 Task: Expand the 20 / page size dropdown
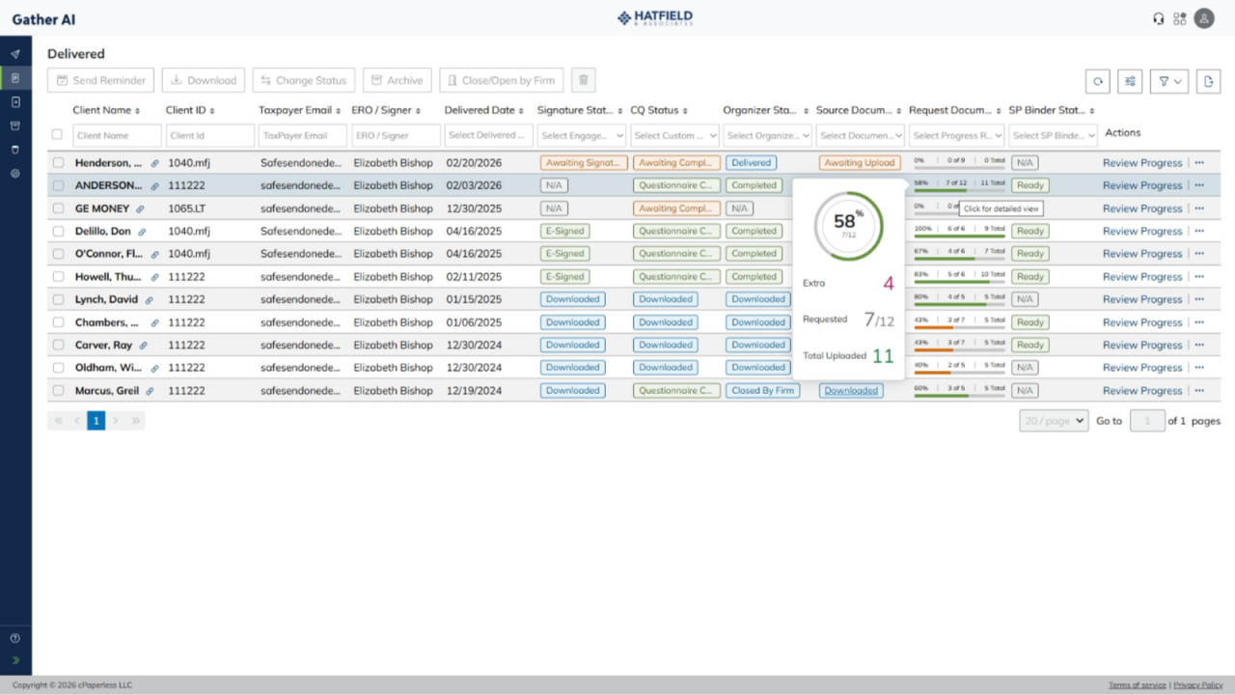pos(1054,421)
